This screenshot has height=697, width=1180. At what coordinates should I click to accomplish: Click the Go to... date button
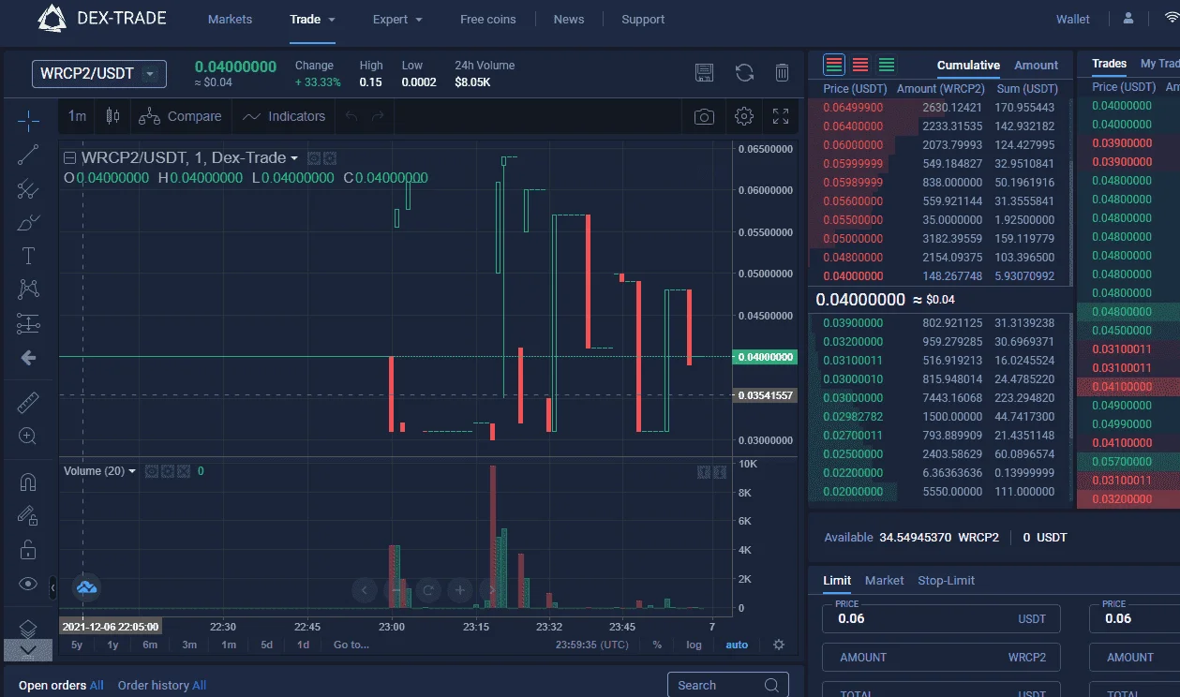(x=351, y=645)
